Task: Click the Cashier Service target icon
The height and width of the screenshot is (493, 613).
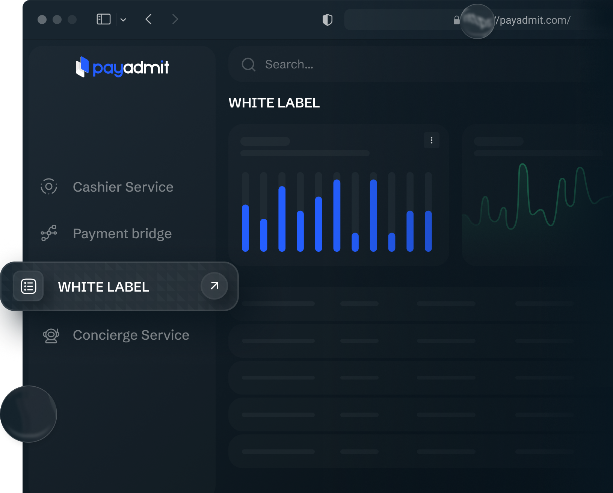Action: tap(49, 187)
